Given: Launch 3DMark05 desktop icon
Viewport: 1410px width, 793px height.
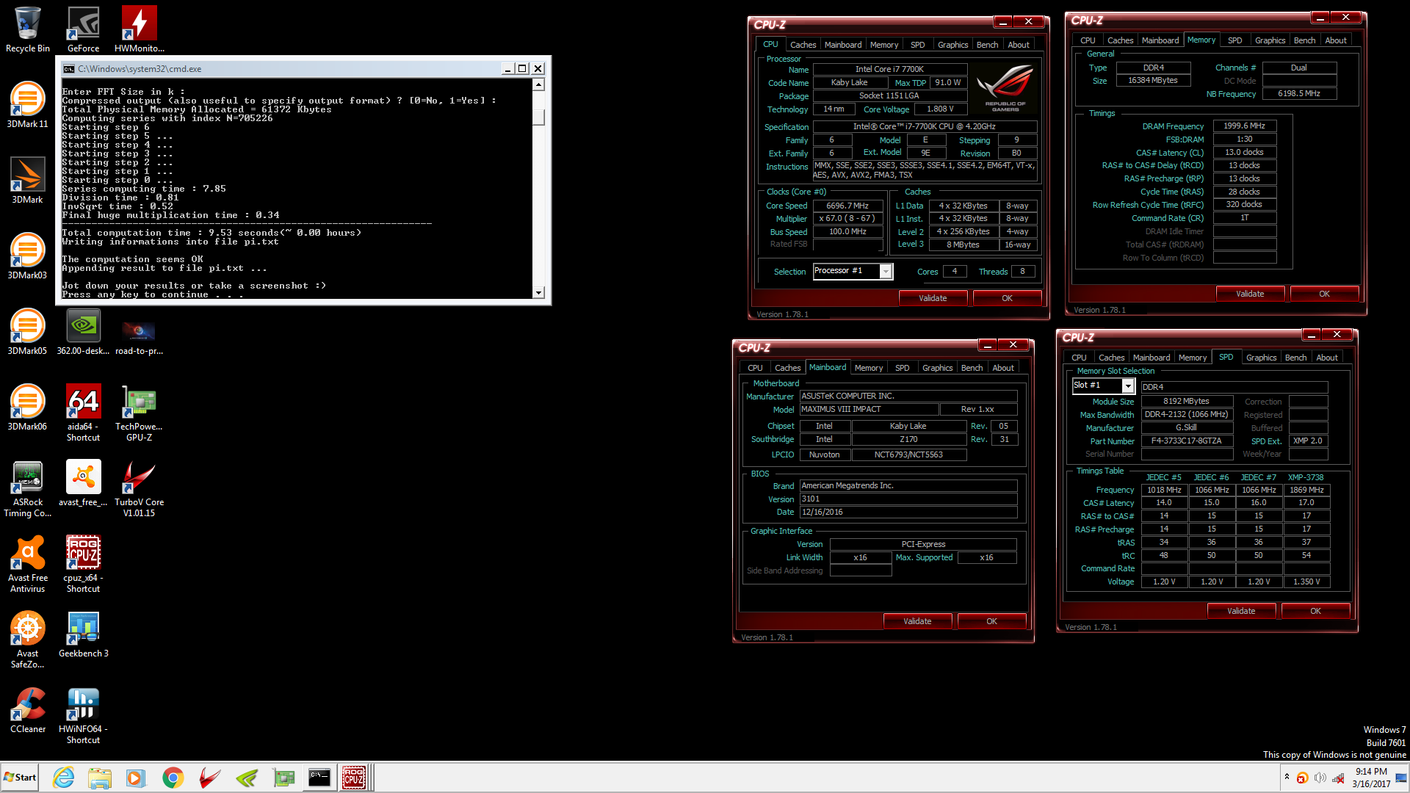Looking at the screenshot, I should [28, 332].
